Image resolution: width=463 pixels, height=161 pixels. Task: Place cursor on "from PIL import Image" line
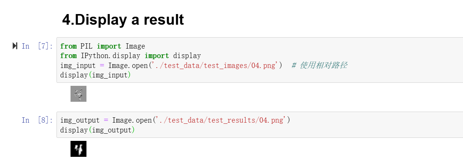(102, 46)
